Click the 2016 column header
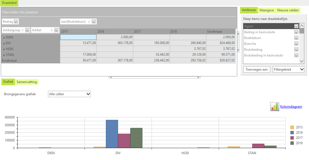Image resolution: width=309 pixels, height=160 pixels. click(115, 32)
